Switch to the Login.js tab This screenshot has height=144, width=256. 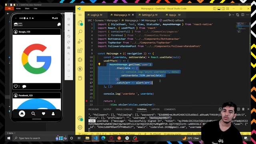point(95,15)
